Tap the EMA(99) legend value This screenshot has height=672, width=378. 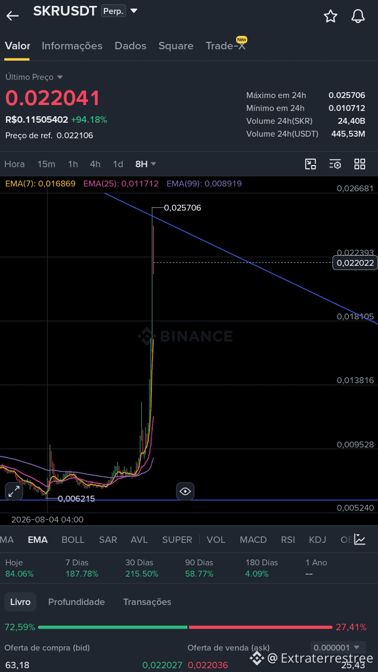coord(204,183)
